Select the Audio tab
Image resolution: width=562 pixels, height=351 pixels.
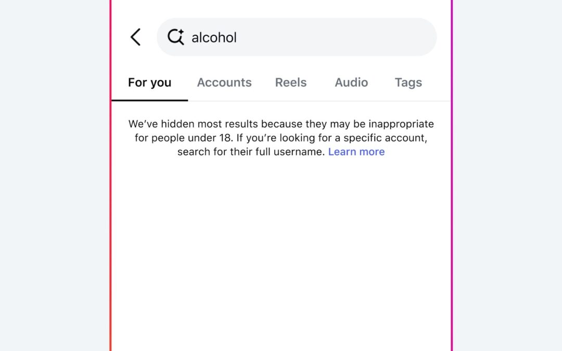(x=351, y=83)
